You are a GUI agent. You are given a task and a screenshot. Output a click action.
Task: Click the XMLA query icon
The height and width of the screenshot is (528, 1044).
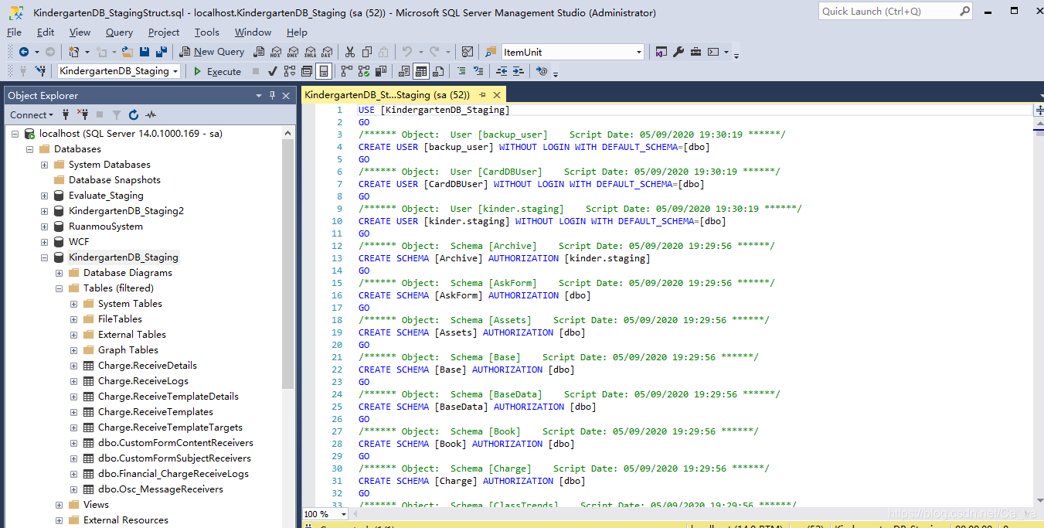310,52
